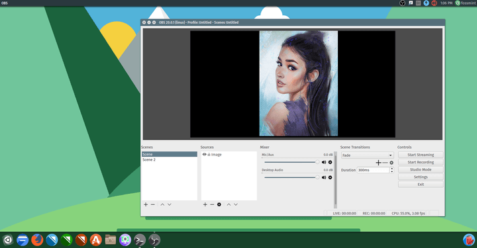
Task: Open OBS Settings button
Action: point(421,177)
